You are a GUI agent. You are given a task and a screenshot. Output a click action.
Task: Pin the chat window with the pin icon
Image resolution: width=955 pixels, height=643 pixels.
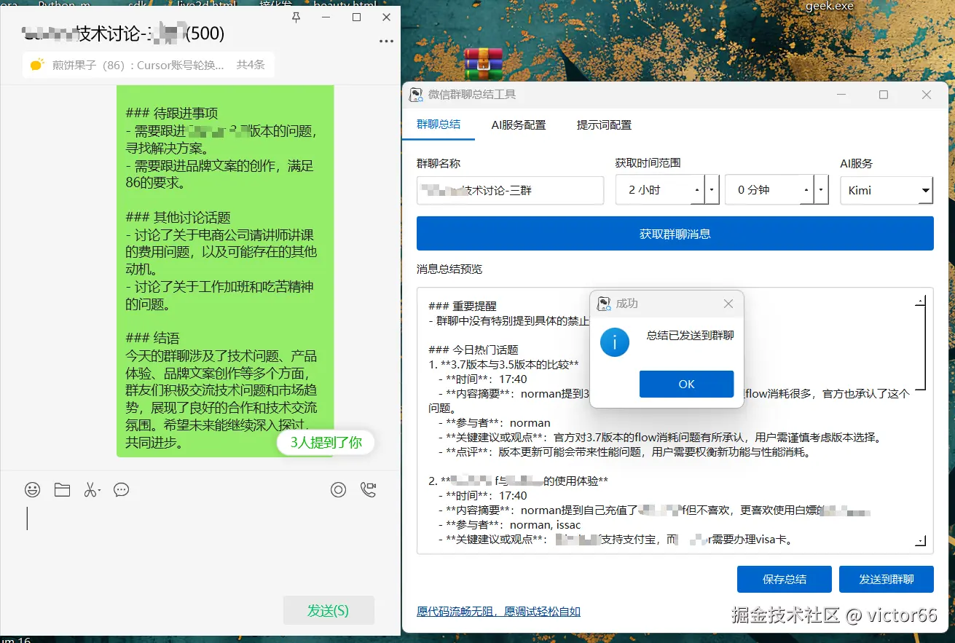point(296,17)
